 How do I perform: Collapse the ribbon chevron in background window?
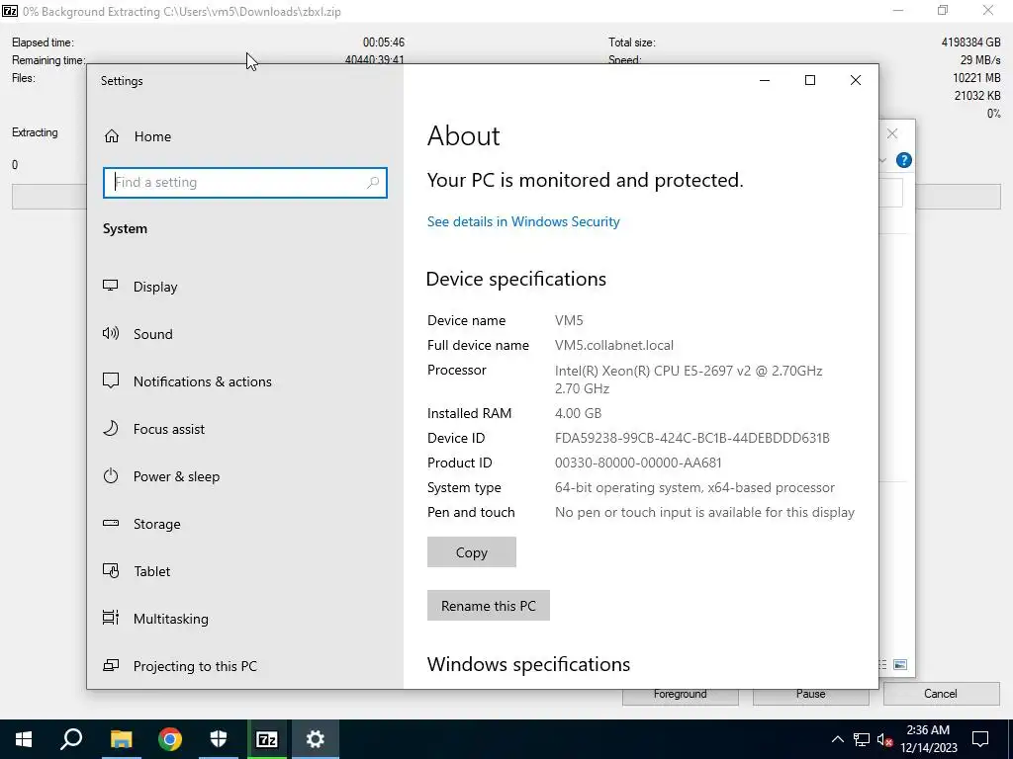click(882, 160)
